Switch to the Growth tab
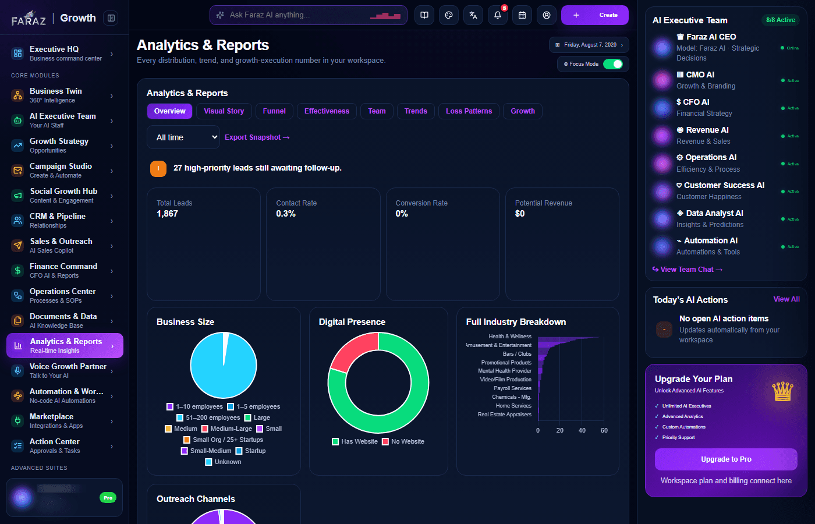 point(523,111)
